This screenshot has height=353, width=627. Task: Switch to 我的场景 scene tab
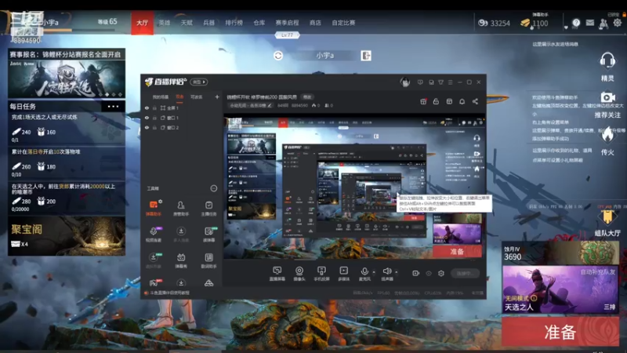161,96
